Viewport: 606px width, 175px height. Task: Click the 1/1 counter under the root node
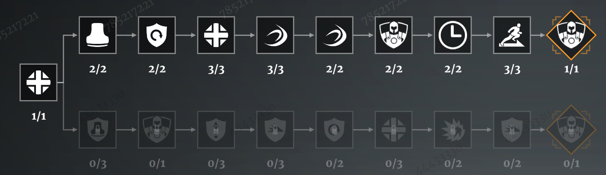[38, 118]
